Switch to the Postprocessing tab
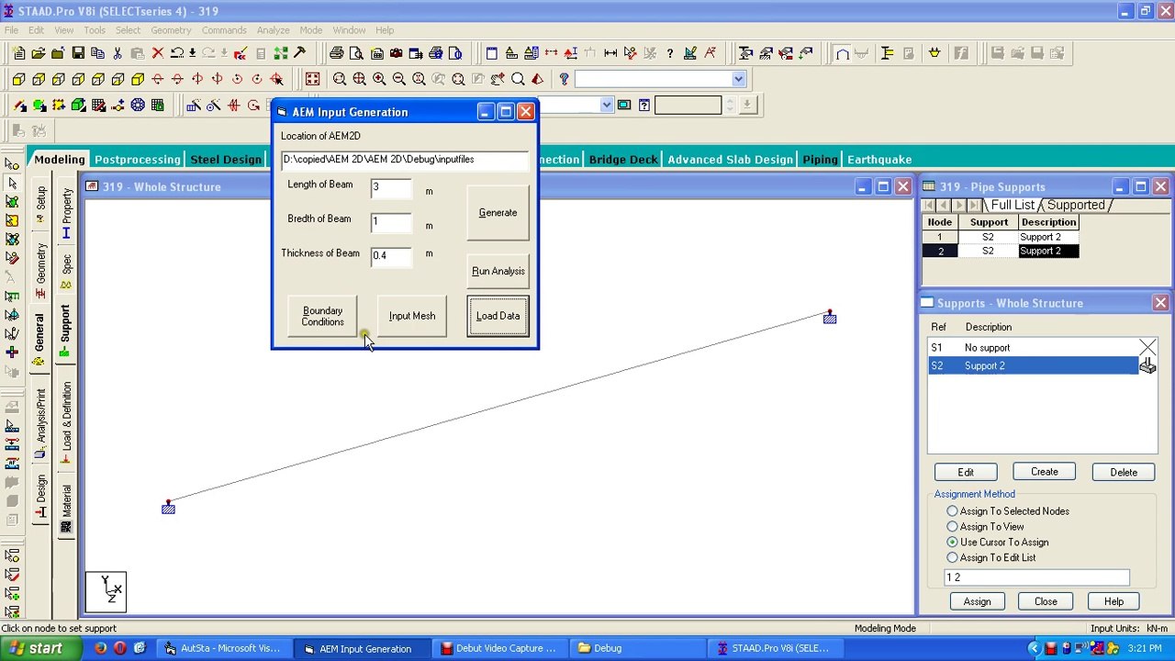The image size is (1175, 661). point(137,159)
